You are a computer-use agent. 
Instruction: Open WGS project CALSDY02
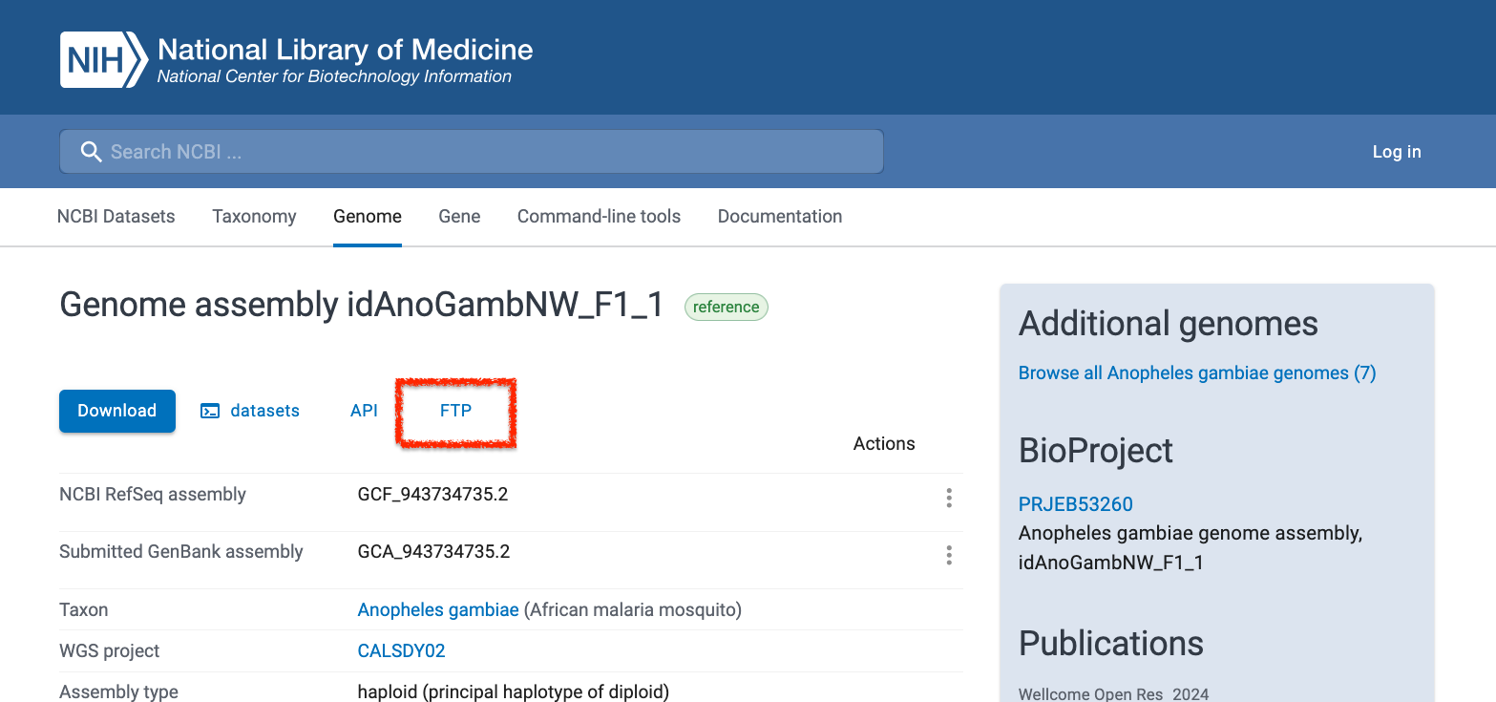pos(401,650)
